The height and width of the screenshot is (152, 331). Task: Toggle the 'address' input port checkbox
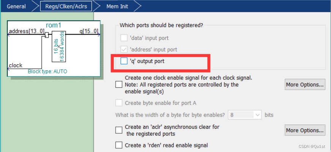(x=124, y=49)
